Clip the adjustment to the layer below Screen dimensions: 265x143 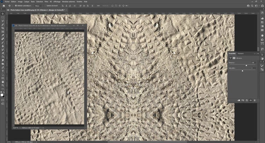pos(239,100)
